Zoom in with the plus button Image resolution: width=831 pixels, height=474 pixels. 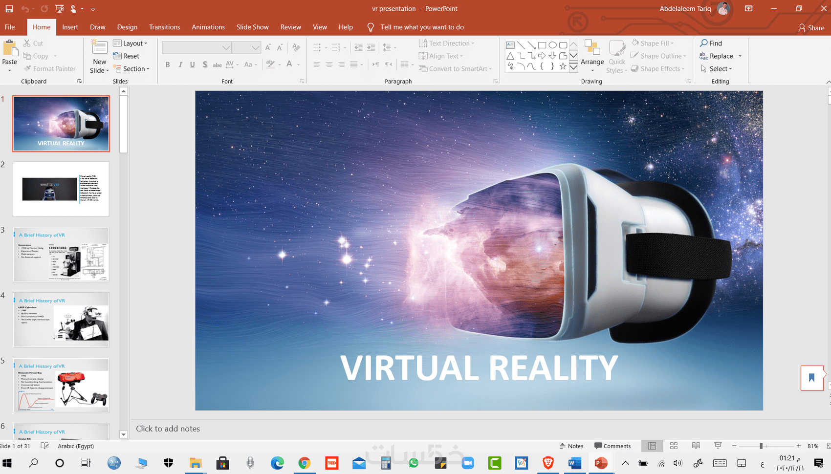tap(799, 446)
